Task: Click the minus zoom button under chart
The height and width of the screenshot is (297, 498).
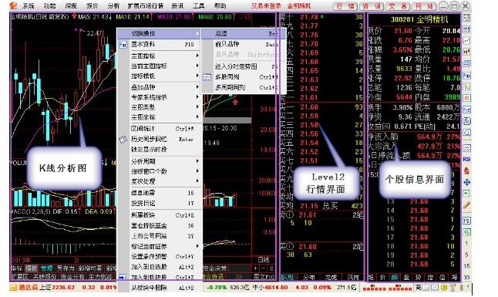Action: pyautogui.click(x=264, y=268)
